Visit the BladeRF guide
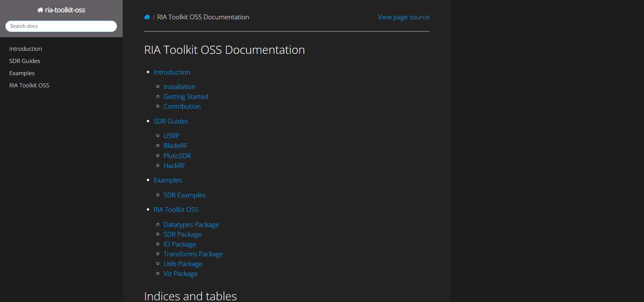The height and width of the screenshot is (302, 644). (175, 146)
